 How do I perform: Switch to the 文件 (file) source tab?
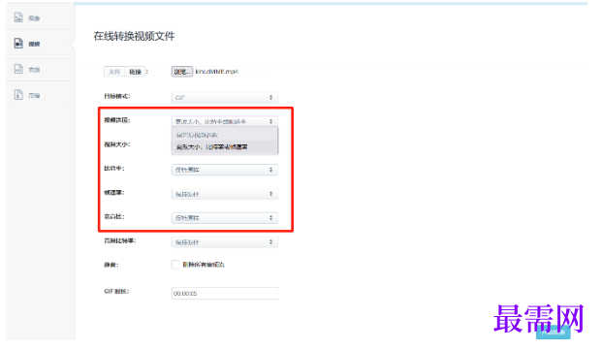coord(114,72)
